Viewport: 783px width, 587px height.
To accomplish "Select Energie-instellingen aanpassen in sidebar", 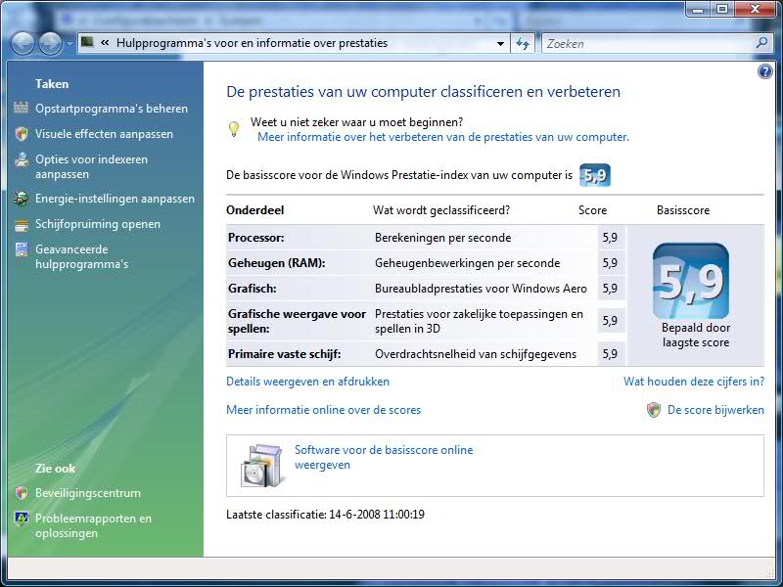I will [x=115, y=199].
